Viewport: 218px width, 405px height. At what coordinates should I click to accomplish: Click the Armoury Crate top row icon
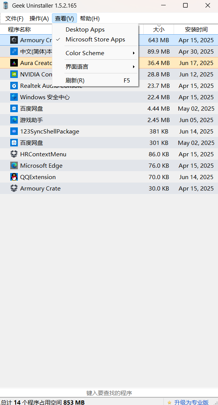pos(14,40)
